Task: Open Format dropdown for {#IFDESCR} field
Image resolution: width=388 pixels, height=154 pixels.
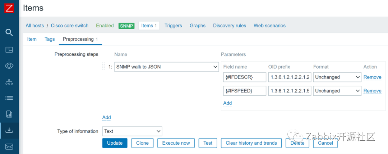Action: click(x=337, y=77)
